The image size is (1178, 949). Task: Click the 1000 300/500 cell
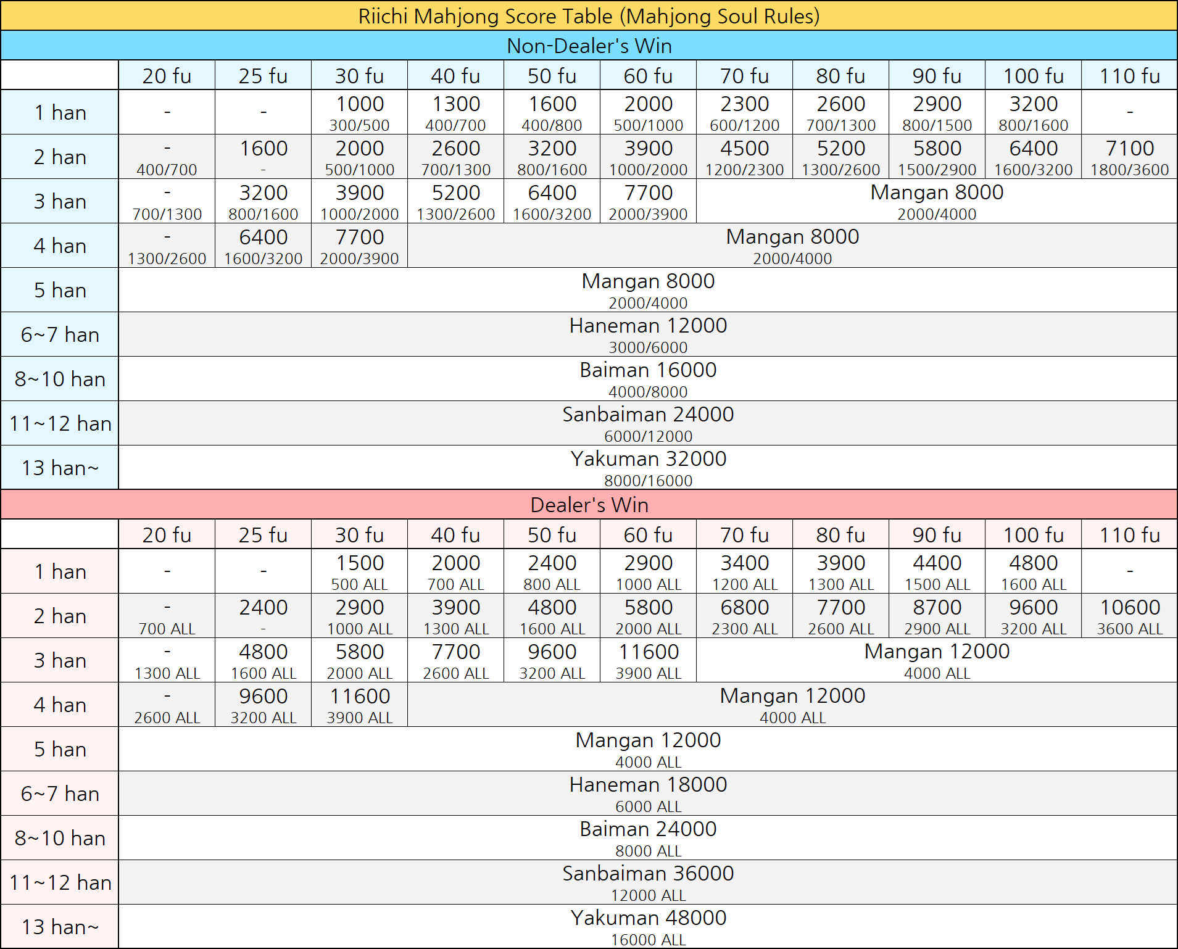pos(359,112)
